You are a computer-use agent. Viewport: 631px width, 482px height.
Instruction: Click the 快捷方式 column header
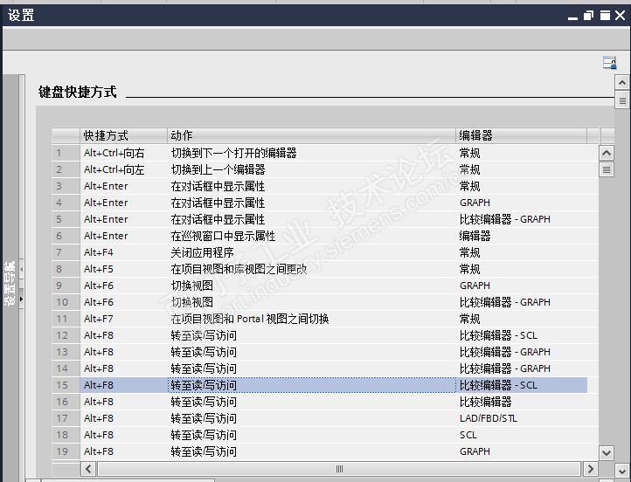(123, 135)
